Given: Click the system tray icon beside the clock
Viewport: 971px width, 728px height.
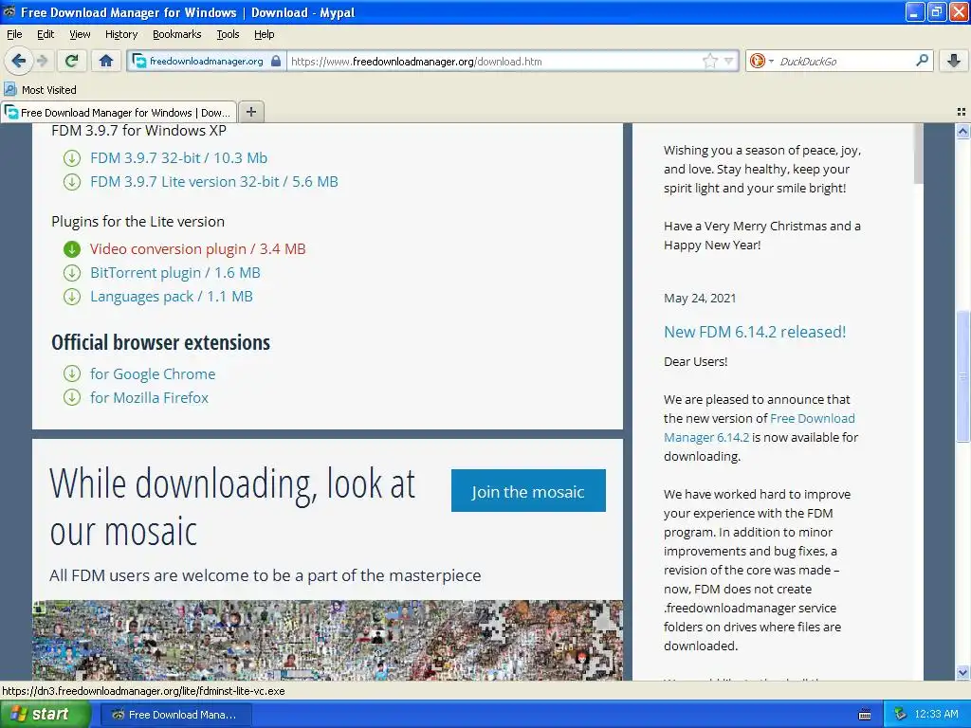Looking at the screenshot, I should (x=901, y=714).
